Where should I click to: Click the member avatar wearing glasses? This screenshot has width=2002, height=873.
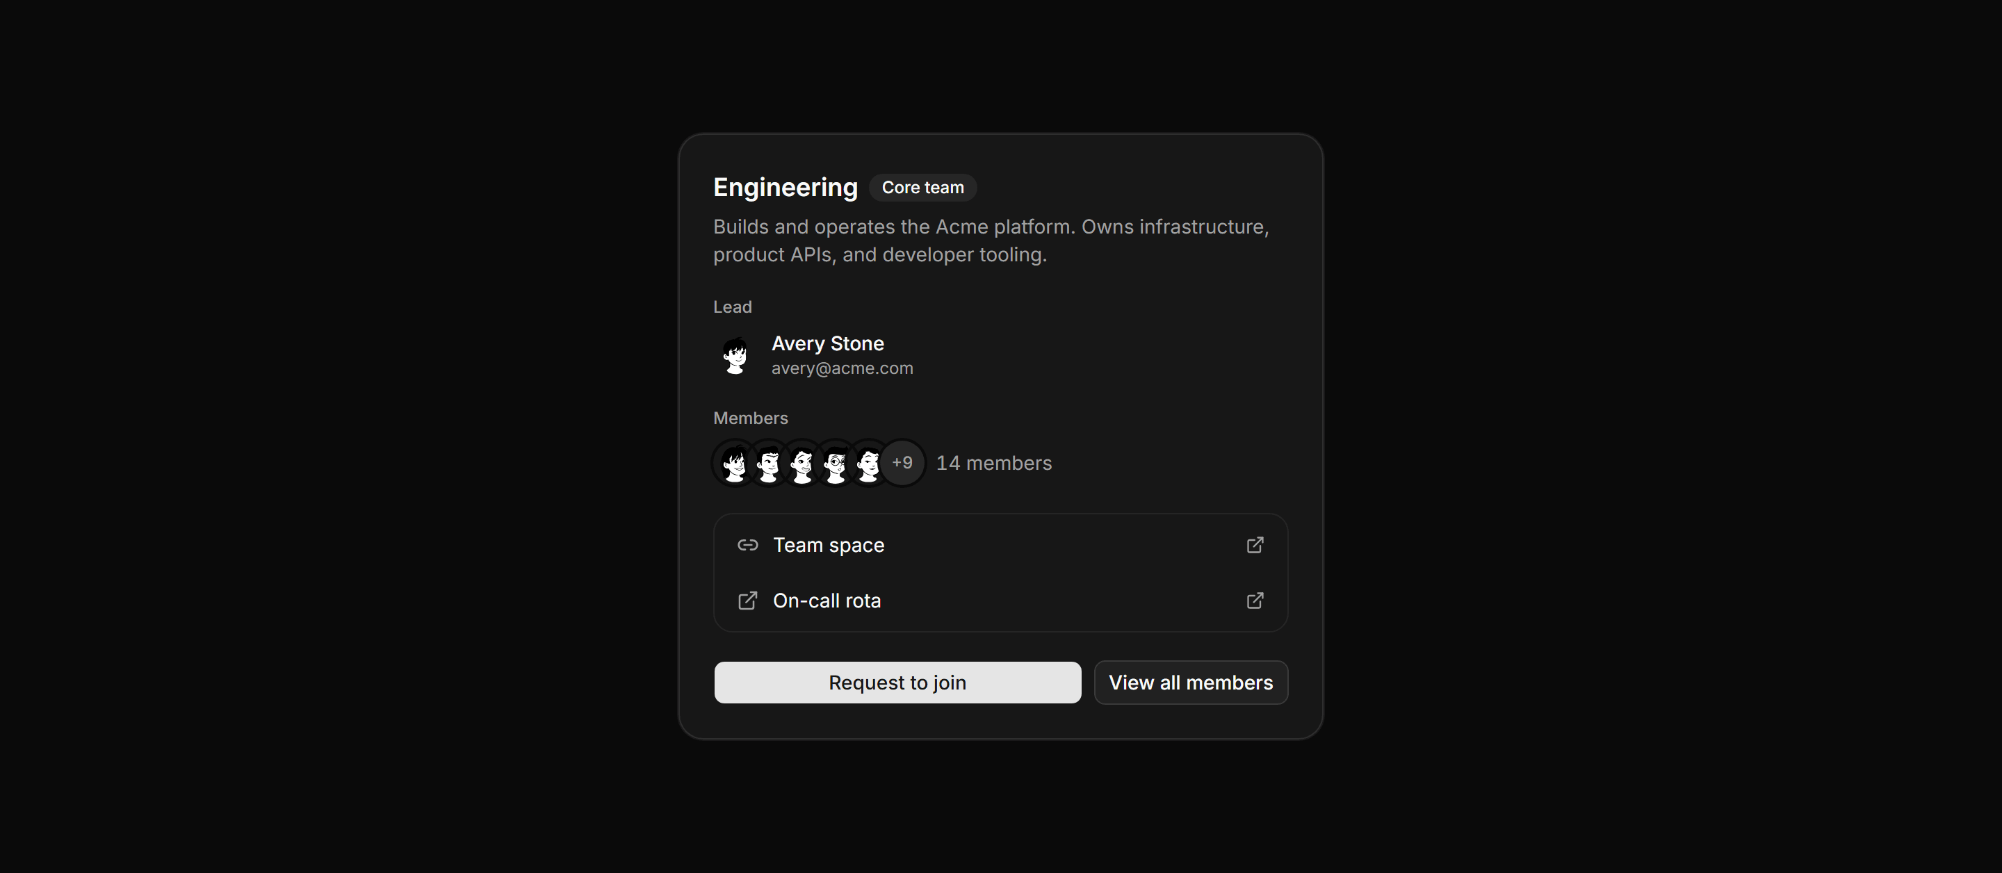coord(836,464)
